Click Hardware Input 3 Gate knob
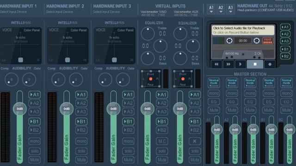 coord(123,80)
